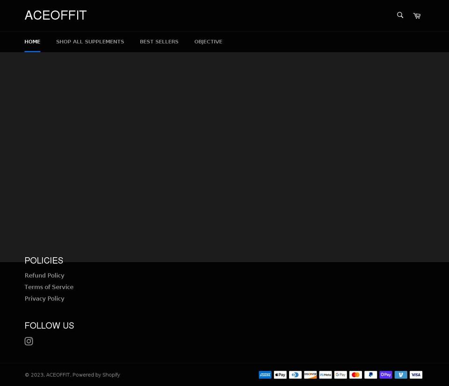
Task: Click the Visa payment icon
Action: pyautogui.click(x=416, y=375)
